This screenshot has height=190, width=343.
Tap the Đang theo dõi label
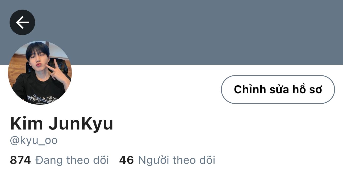pyautogui.click(x=72, y=160)
